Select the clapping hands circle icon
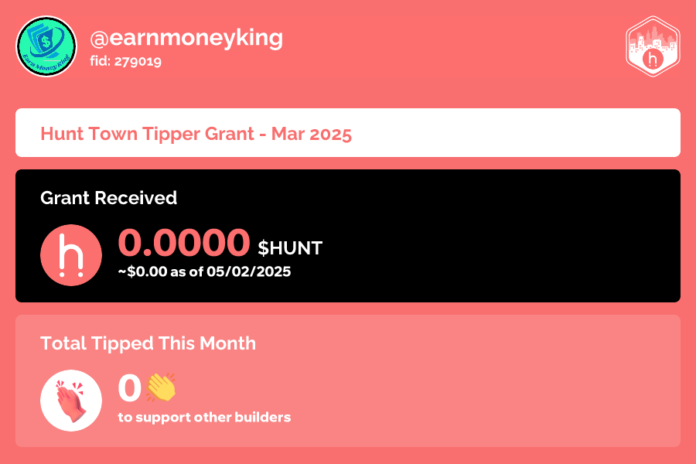Screen dimensions: 696x464 pyautogui.click(x=71, y=401)
